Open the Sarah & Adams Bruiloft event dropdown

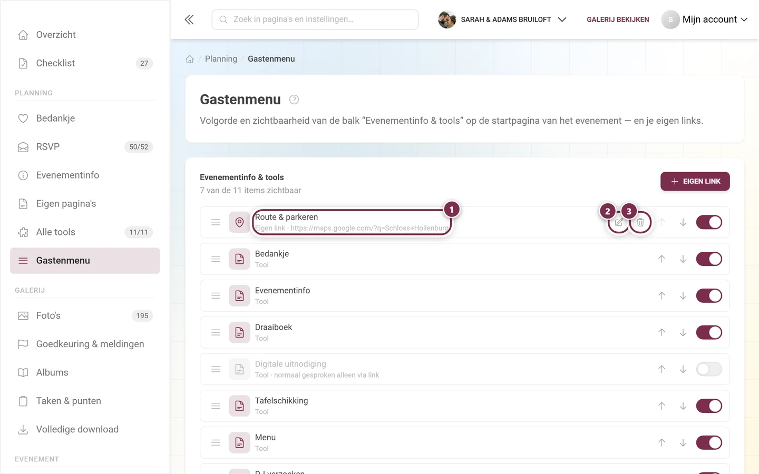pos(502,19)
